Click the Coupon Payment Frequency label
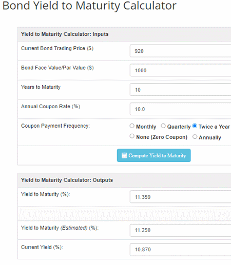The image size is (231, 265). [55, 126]
